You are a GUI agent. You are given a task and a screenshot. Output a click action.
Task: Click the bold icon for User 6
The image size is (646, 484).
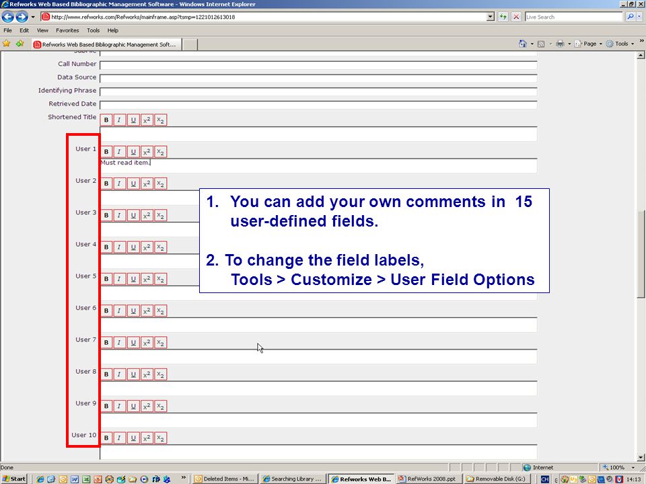pyautogui.click(x=106, y=311)
